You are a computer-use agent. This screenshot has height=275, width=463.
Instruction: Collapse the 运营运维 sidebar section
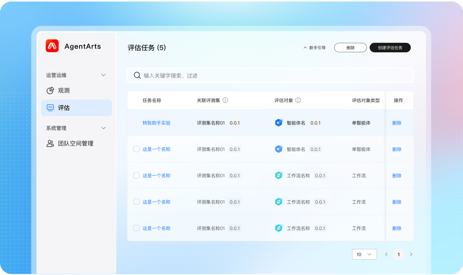[x=103, y=75]
